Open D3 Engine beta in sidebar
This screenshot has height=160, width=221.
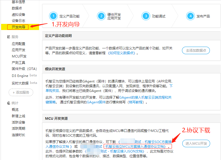24,76
